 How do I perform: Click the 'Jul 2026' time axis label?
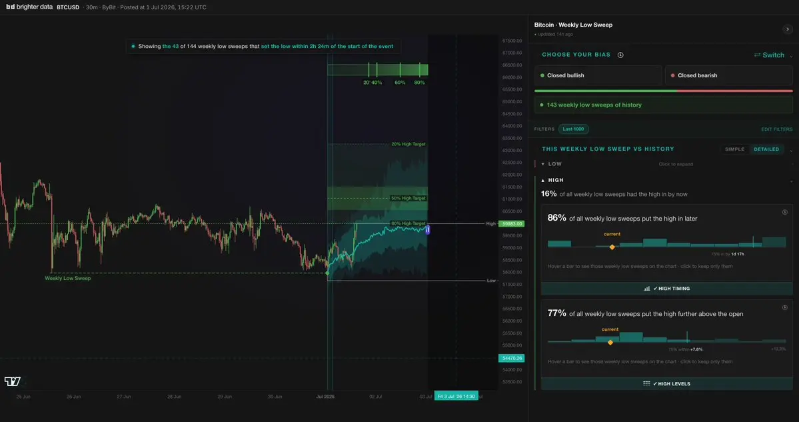325,396
